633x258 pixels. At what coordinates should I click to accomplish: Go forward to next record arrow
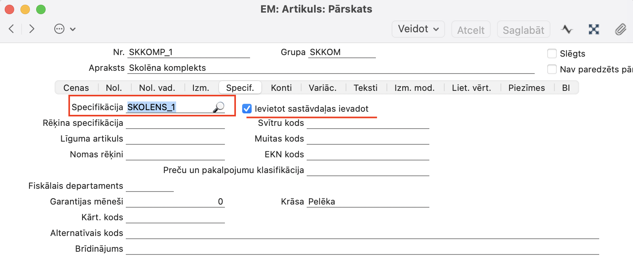point(32,29)
